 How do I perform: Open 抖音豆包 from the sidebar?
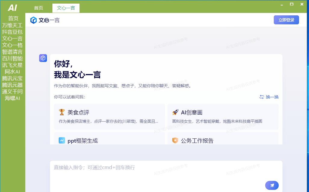pyautogui.click(x=12, y=32)
